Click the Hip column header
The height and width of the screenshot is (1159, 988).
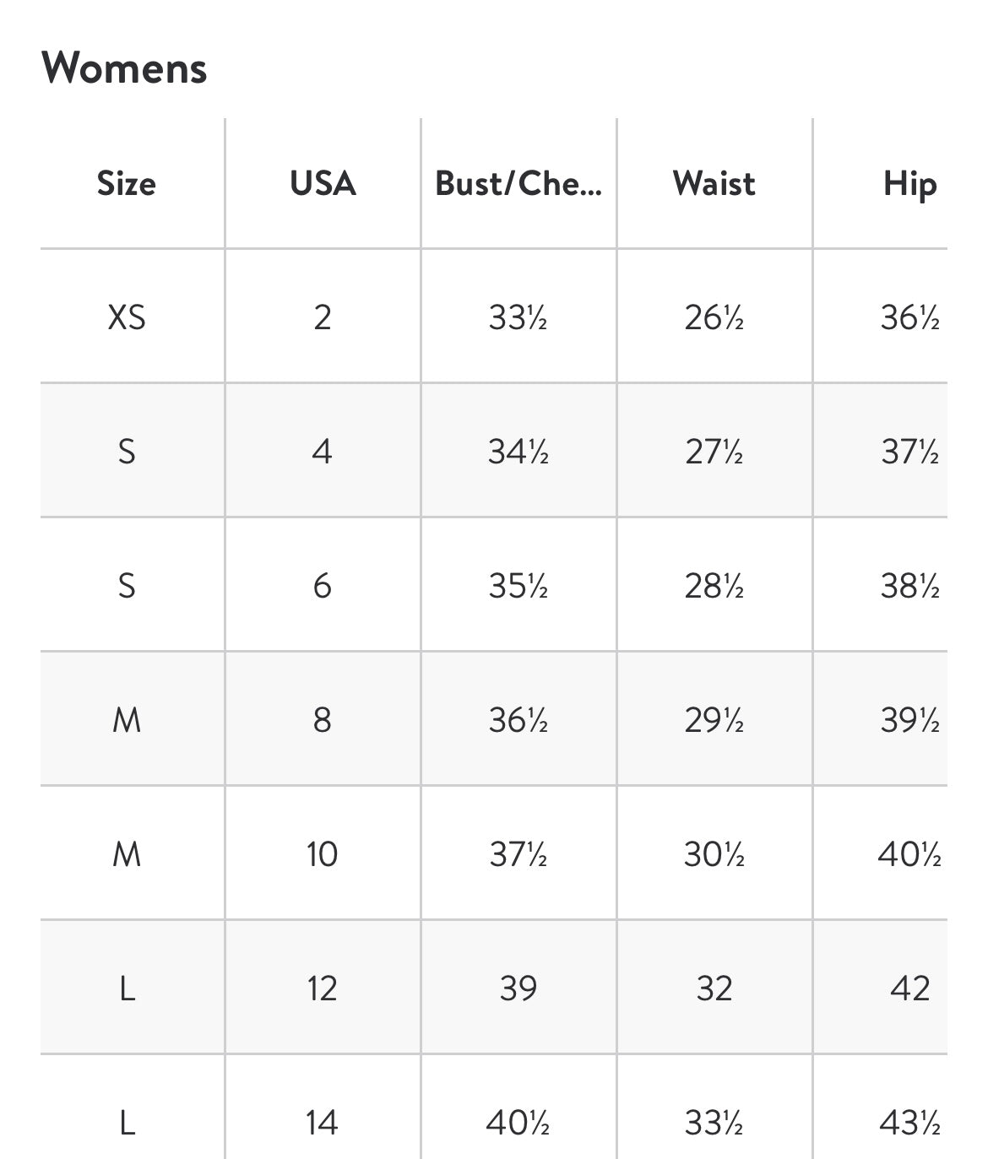click(909, 183)
